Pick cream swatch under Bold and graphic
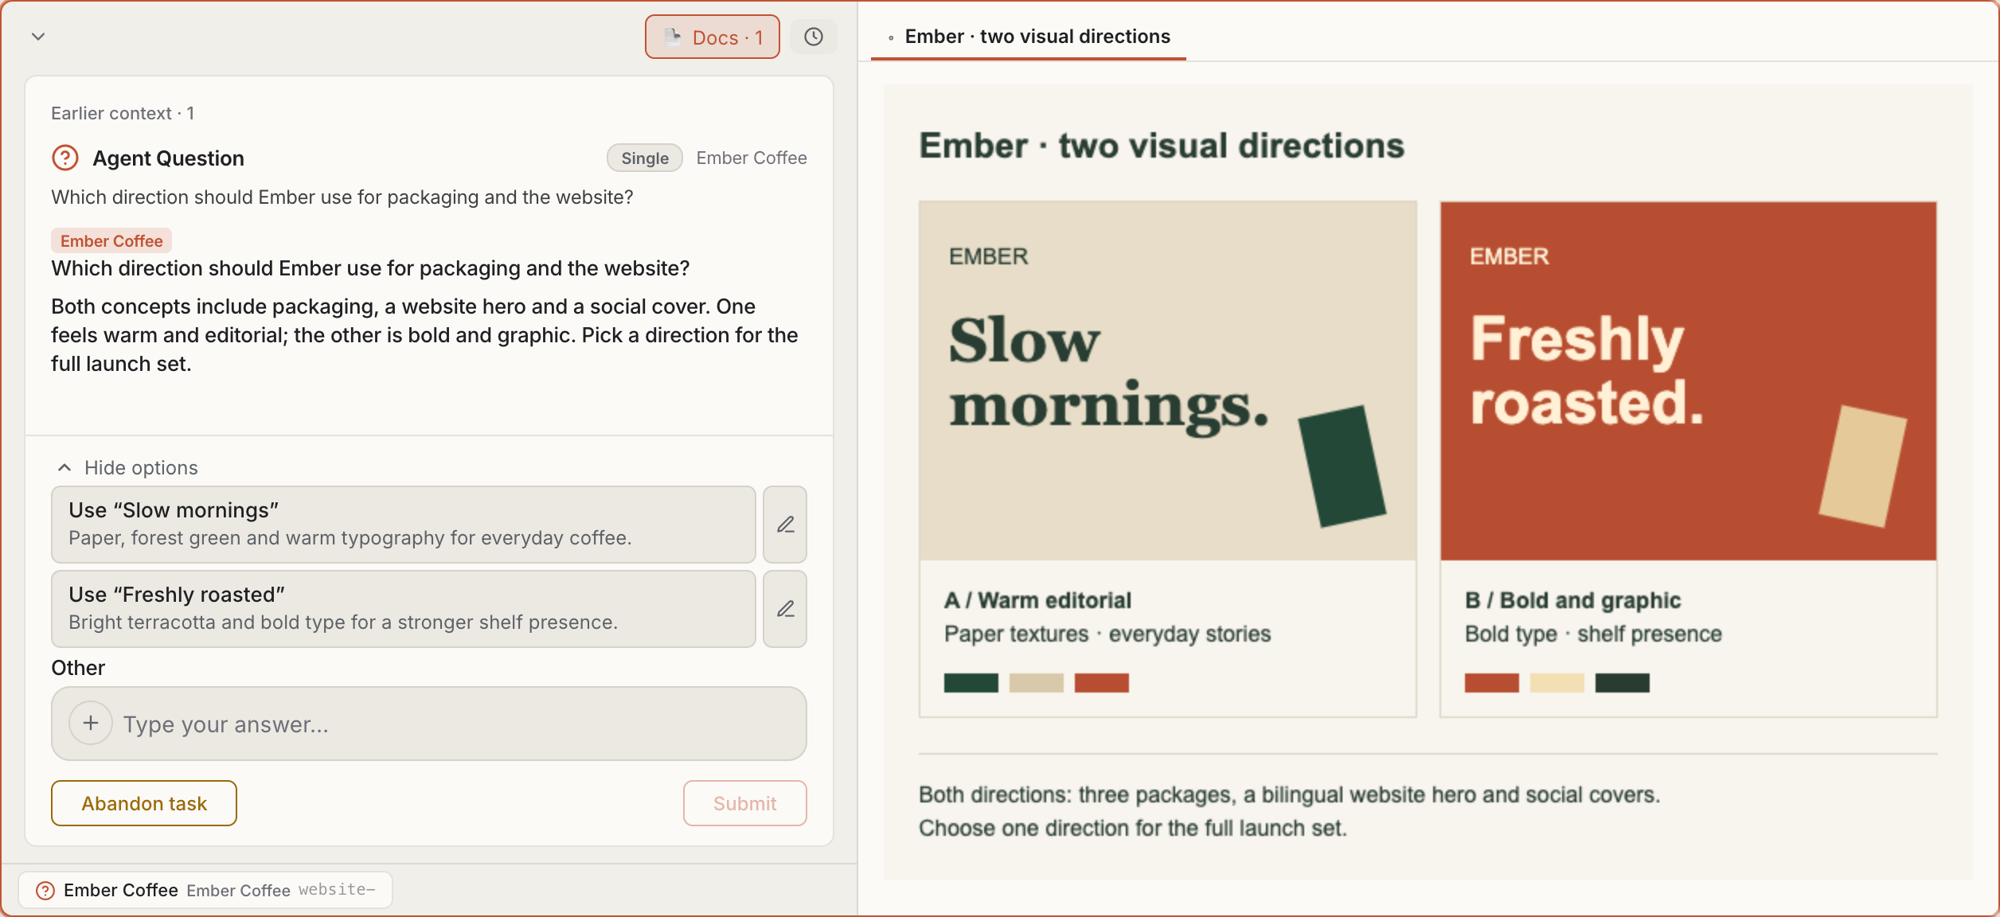The image size is (2000, 917). click(x=1557, y=682)
